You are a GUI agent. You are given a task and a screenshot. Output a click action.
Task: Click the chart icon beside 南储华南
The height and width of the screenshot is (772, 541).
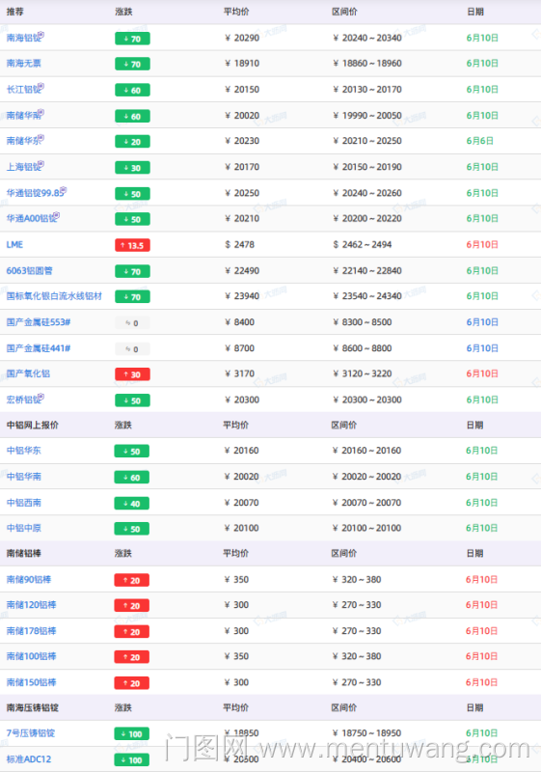coord(41,113)
